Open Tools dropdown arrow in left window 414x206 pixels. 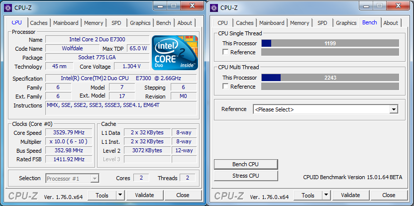[x=120, y=195]
